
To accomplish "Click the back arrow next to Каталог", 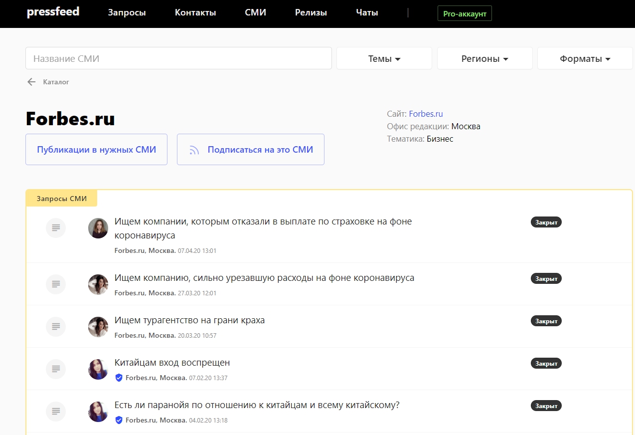I will tap(31, 82).
